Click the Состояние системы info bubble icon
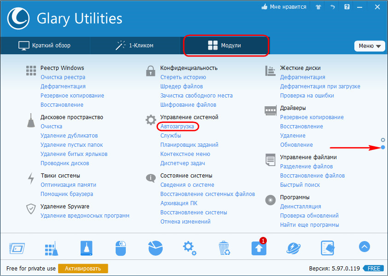Viewport: 388px width, 276px height. tap(151, 178)
